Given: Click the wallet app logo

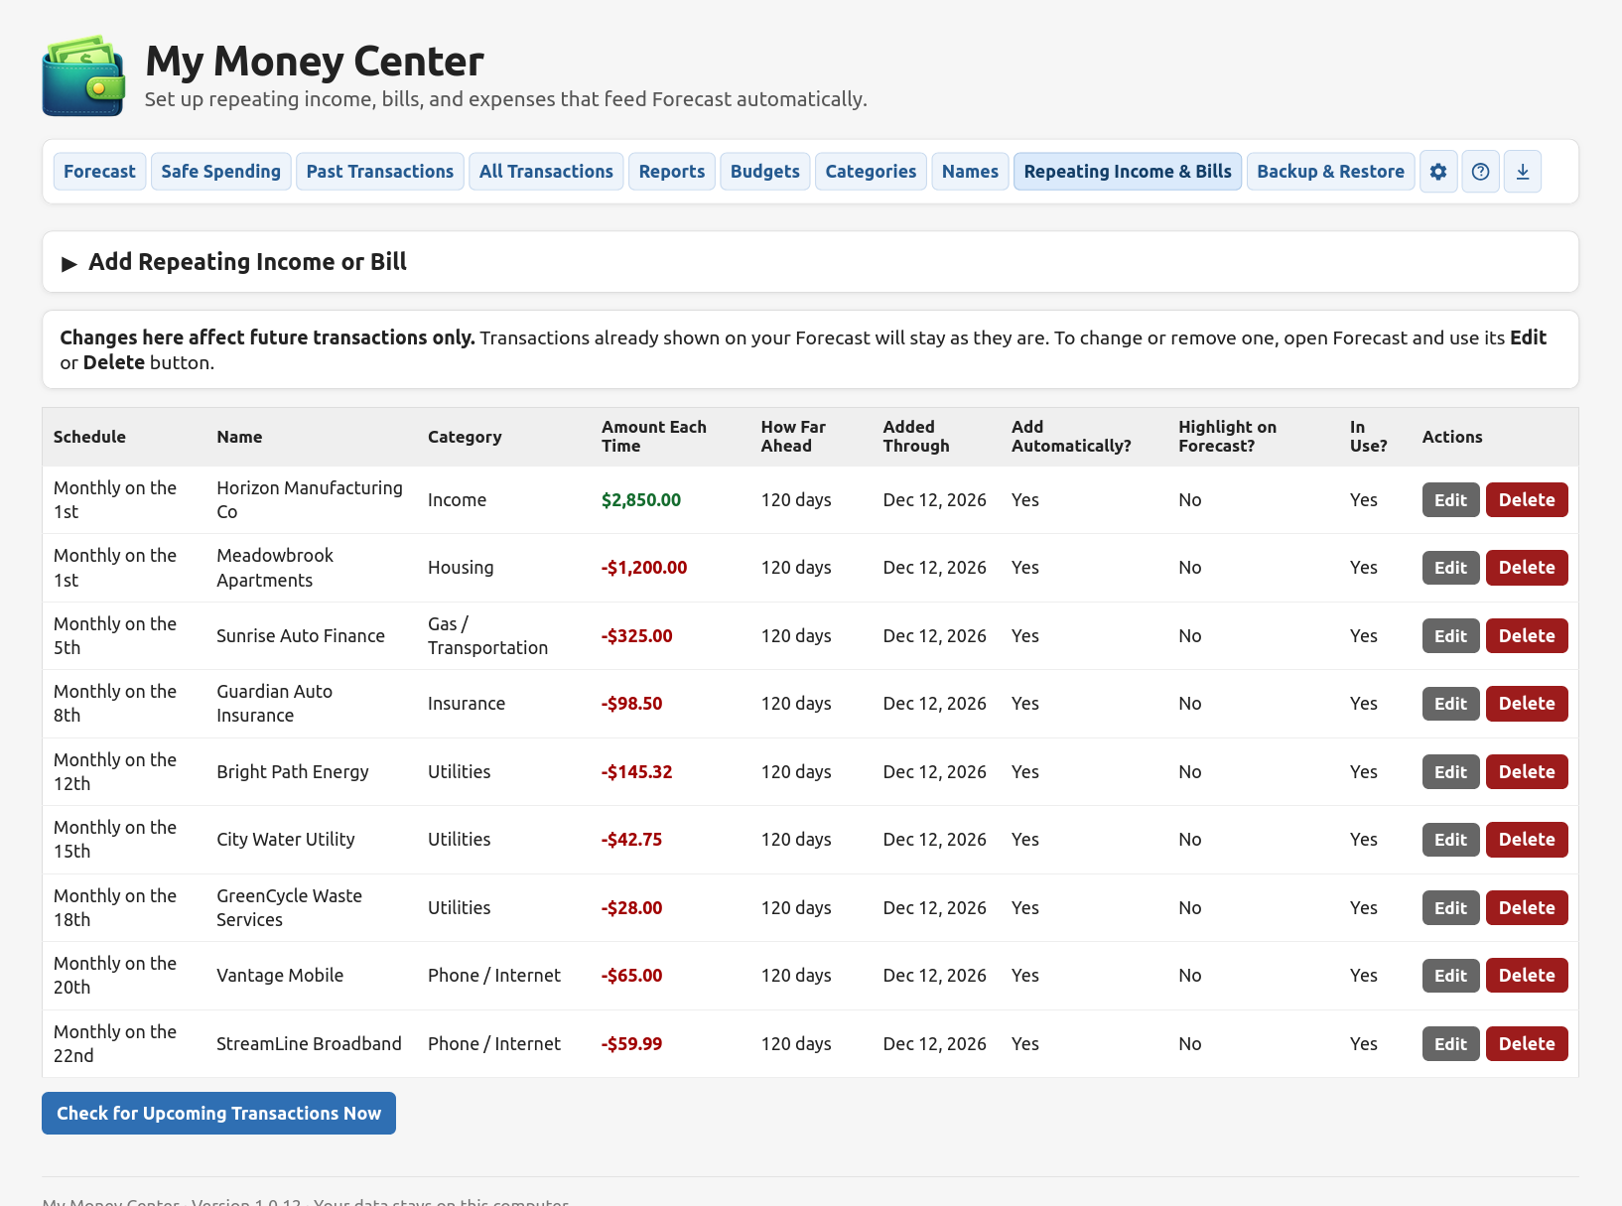Looking at the screenshot, I should click(x=83, y=76).
